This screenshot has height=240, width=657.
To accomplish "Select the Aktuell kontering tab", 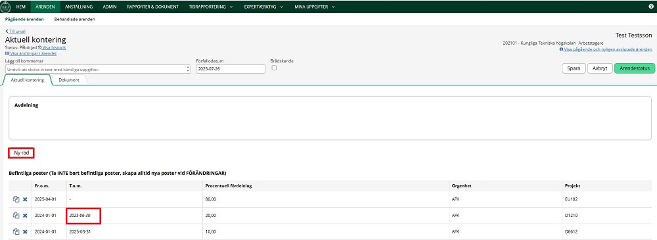I will 27,80.
